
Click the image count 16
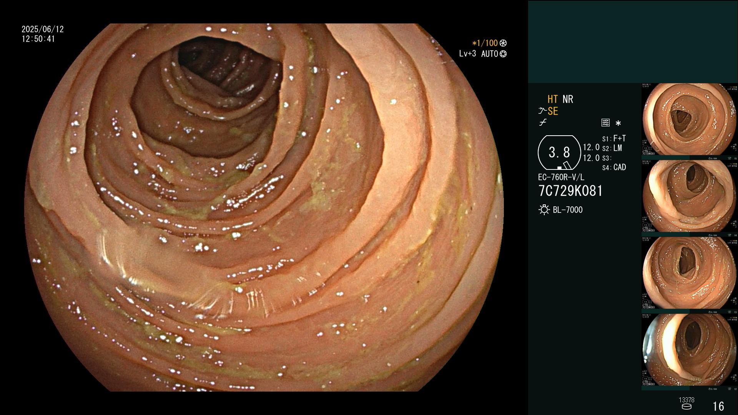(x=718, y=406)
